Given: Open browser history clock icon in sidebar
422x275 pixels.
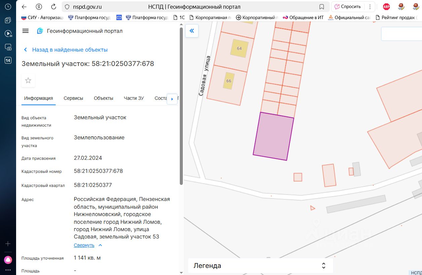Looking at the screenshot, I should tap(8, 7).
